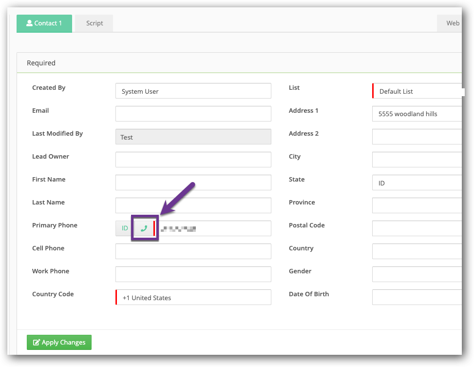
Task: Focus the Postal Code input
Action: [417, 228]
